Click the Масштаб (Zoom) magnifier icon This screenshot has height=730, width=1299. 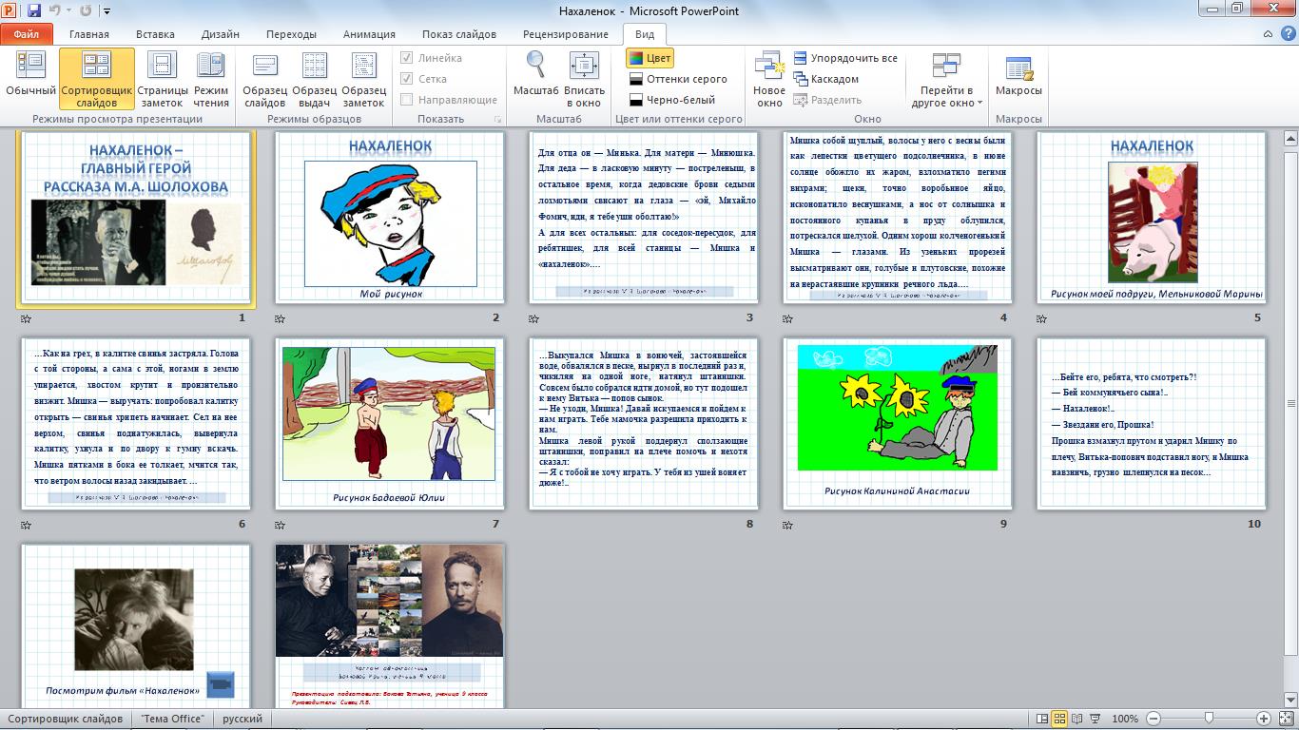[536, 66]
